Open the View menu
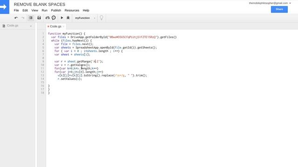 (35, 10)
